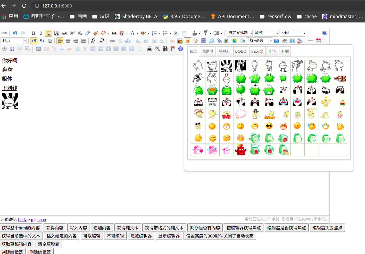Toggle the underline U button
Viewport: 365px width, 254px height.
49,33
